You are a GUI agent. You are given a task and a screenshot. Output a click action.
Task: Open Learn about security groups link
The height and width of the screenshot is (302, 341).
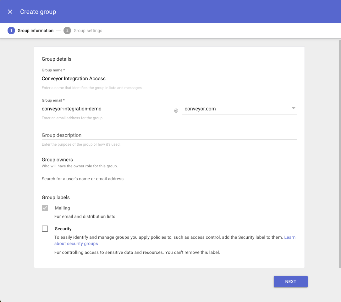point(175,240)
